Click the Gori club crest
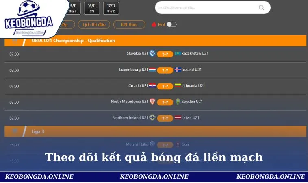 [178, 144]
